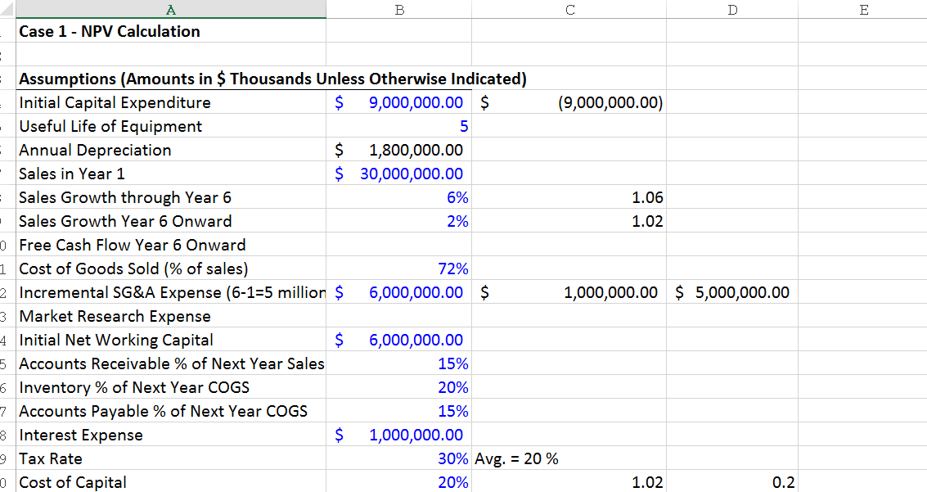
Task: Select 'Initial Capital Expenditure' label cell
Action: tap(171, 102)
